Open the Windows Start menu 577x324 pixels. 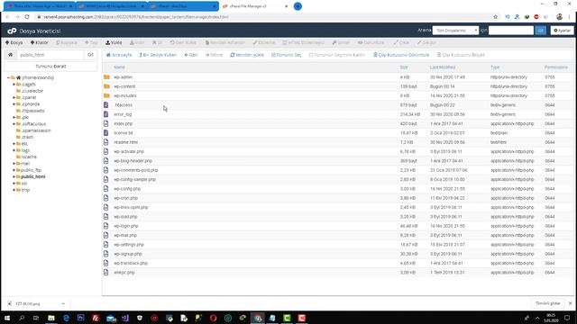(7, 318)
